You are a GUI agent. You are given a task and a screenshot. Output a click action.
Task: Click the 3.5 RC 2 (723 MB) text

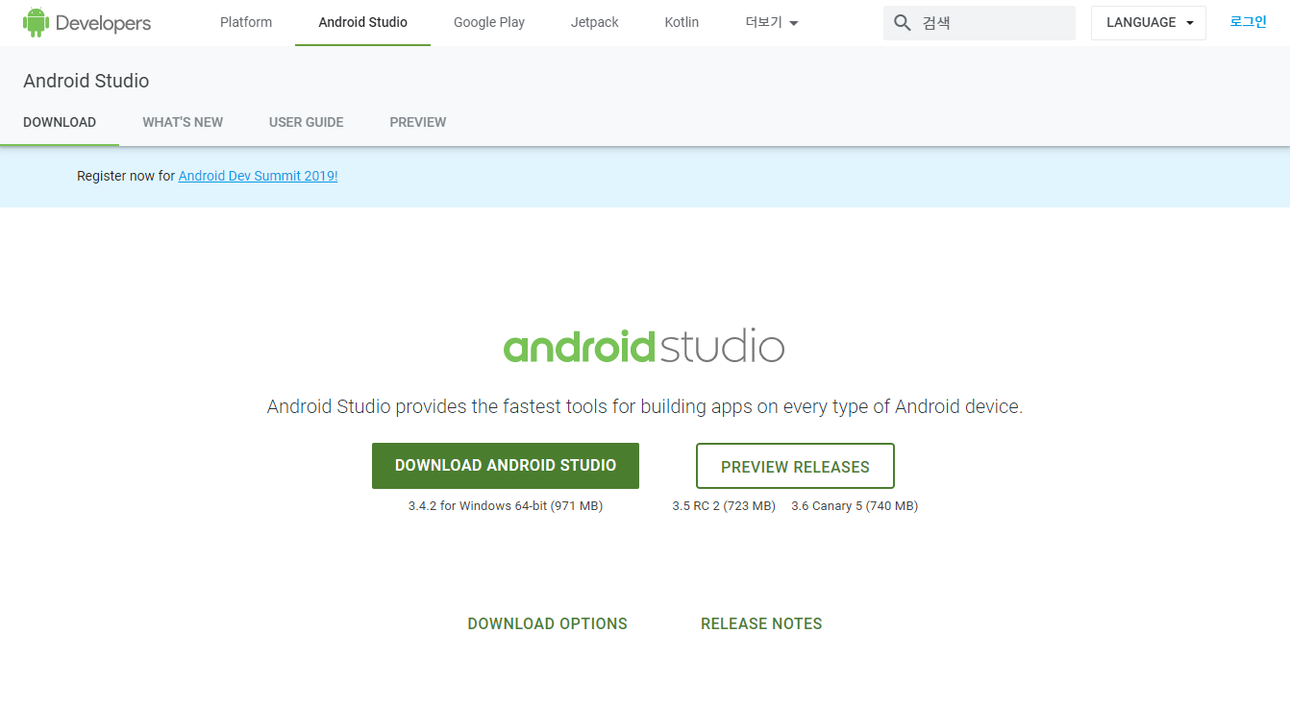[724, 506]
